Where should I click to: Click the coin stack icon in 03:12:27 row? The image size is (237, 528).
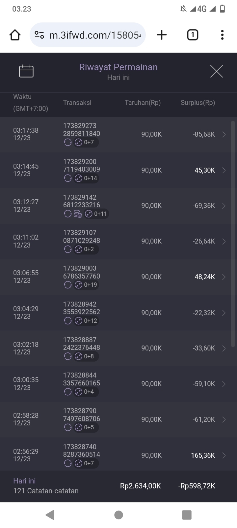click(x=78, y=214)
